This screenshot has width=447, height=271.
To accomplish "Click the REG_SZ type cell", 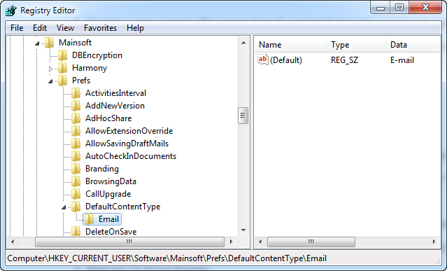I will point(344,60).
